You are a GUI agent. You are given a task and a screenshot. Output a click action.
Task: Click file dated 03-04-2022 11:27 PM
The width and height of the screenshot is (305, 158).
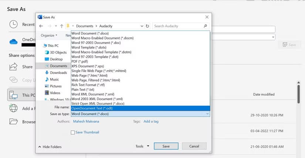[267, 131]
